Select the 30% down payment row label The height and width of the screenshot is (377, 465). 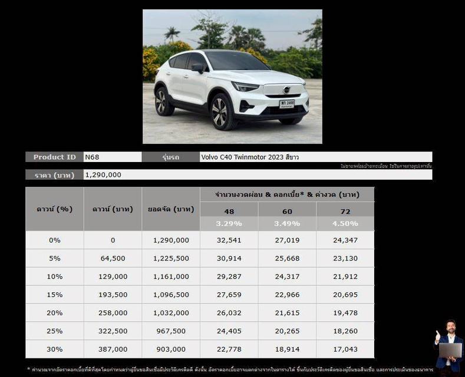(55, 349)
